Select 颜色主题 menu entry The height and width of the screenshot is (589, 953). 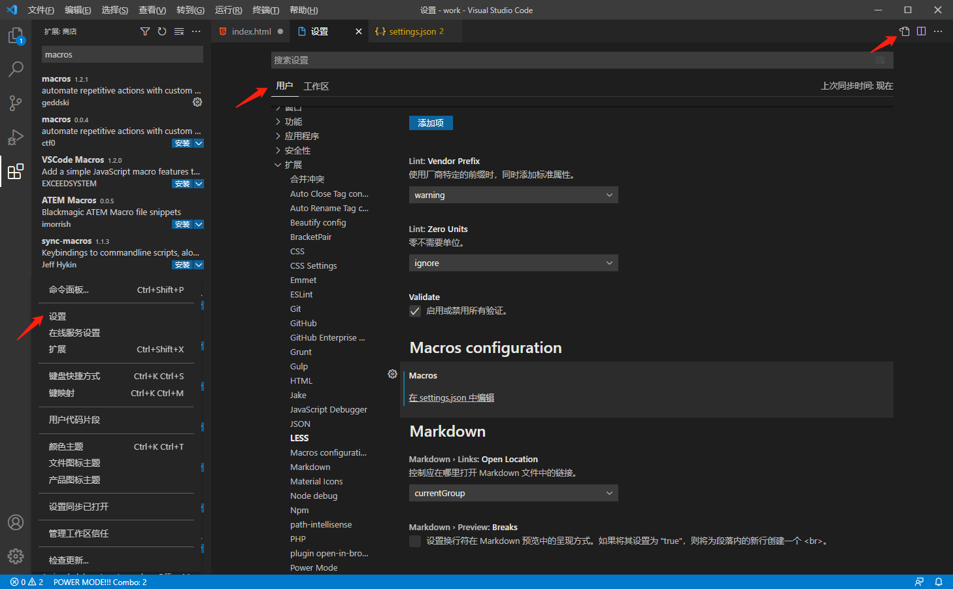pos(116,446)
